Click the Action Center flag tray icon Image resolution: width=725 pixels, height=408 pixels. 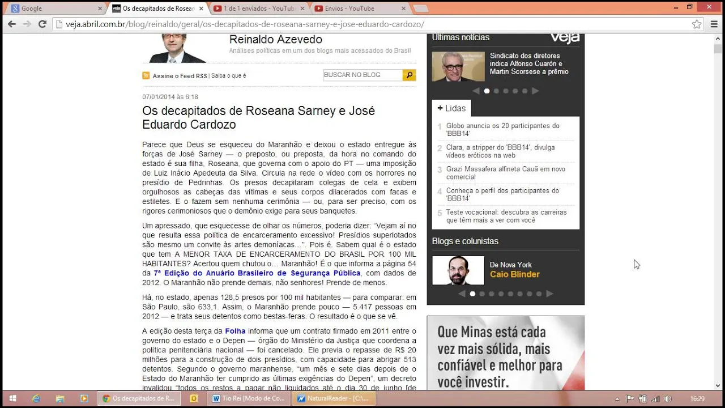pyautogui.click(x=630, y=399)
